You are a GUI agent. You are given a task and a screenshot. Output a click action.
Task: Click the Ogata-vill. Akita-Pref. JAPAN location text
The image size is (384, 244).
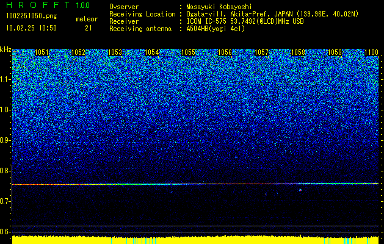[x=272, y=14]
